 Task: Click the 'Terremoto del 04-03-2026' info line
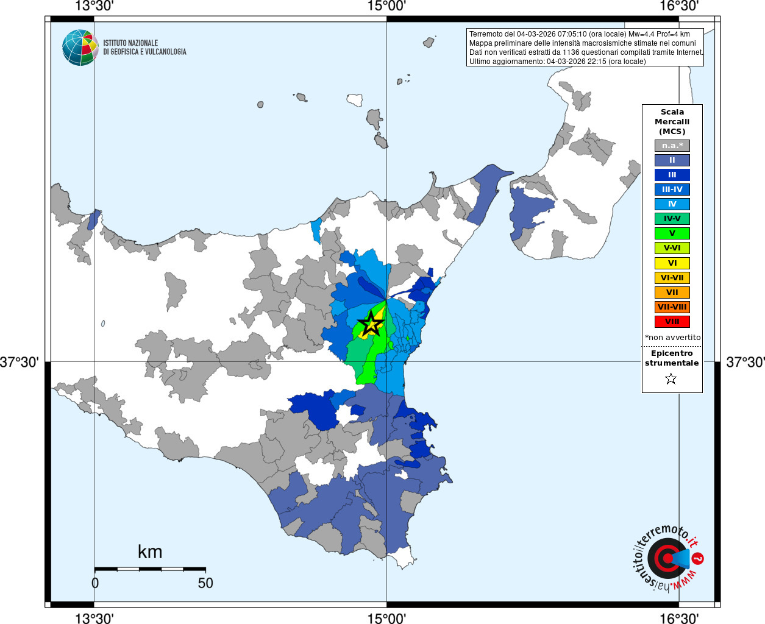coord(580,34)
